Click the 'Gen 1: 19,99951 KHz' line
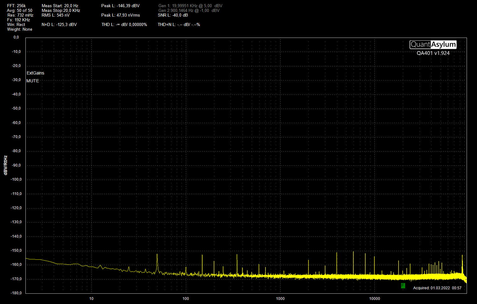Screen dimensions: 477x304 pos(190,6)
